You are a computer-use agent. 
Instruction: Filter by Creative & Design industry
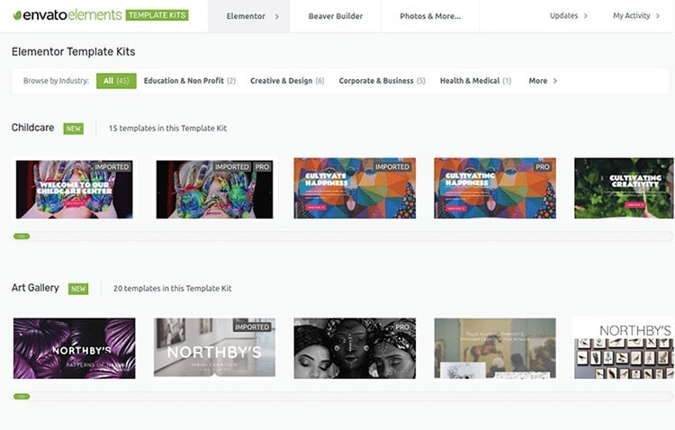pyautogui.click(x=287, y=81)
